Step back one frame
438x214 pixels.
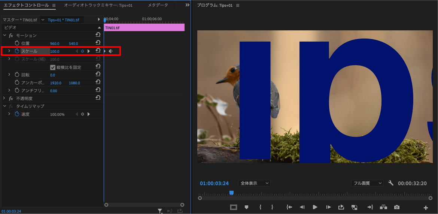tap(302, 207)
